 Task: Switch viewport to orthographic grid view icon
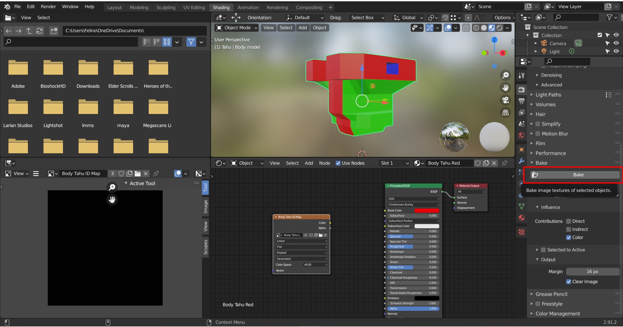(x=505, y=113)
